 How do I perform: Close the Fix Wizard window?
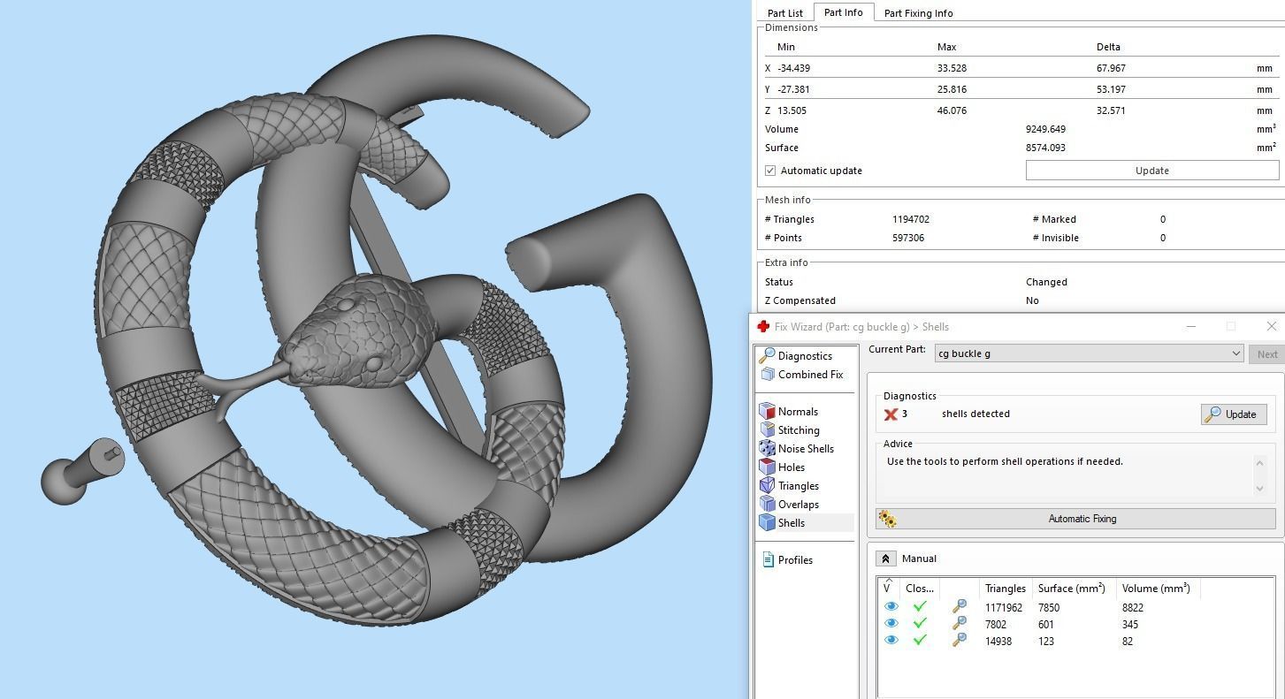click(1271, 326)
